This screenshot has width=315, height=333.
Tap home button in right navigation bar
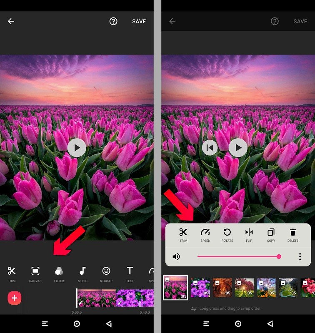(238, 324)
